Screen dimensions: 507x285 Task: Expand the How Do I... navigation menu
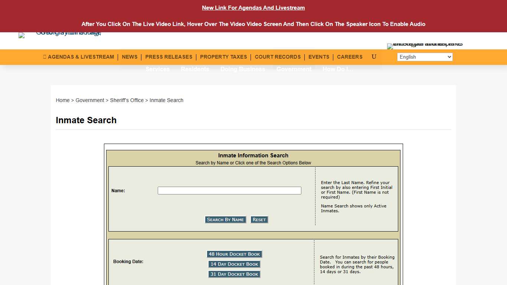tap(338, 69)
